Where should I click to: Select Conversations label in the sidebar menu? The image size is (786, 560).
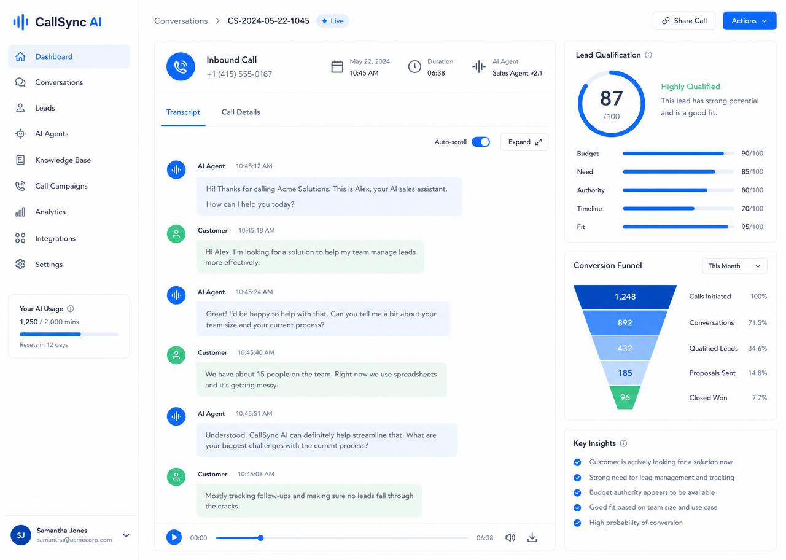pyautogui.click(x=59, y=82)
